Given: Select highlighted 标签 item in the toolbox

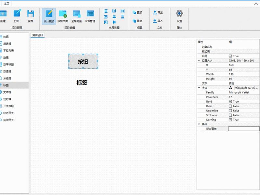Looking at the screenshot, I should (x=14, y=85).
